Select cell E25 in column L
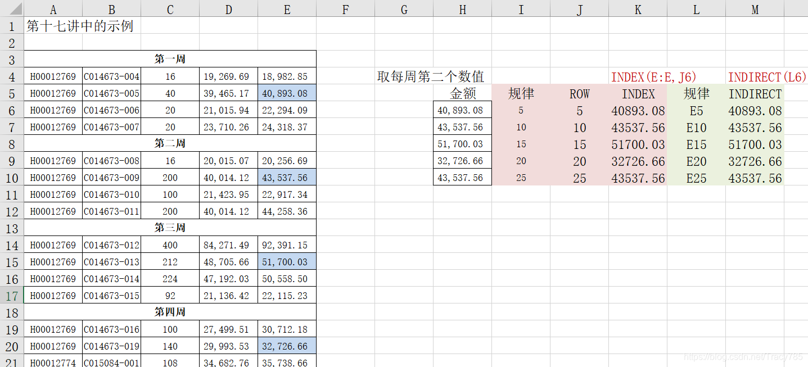The width and height of the screenshot is (808, 367). (x=696, y=178)
